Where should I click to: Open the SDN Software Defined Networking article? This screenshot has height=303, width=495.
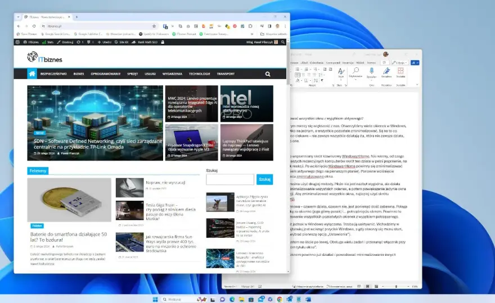click(95, 123)
